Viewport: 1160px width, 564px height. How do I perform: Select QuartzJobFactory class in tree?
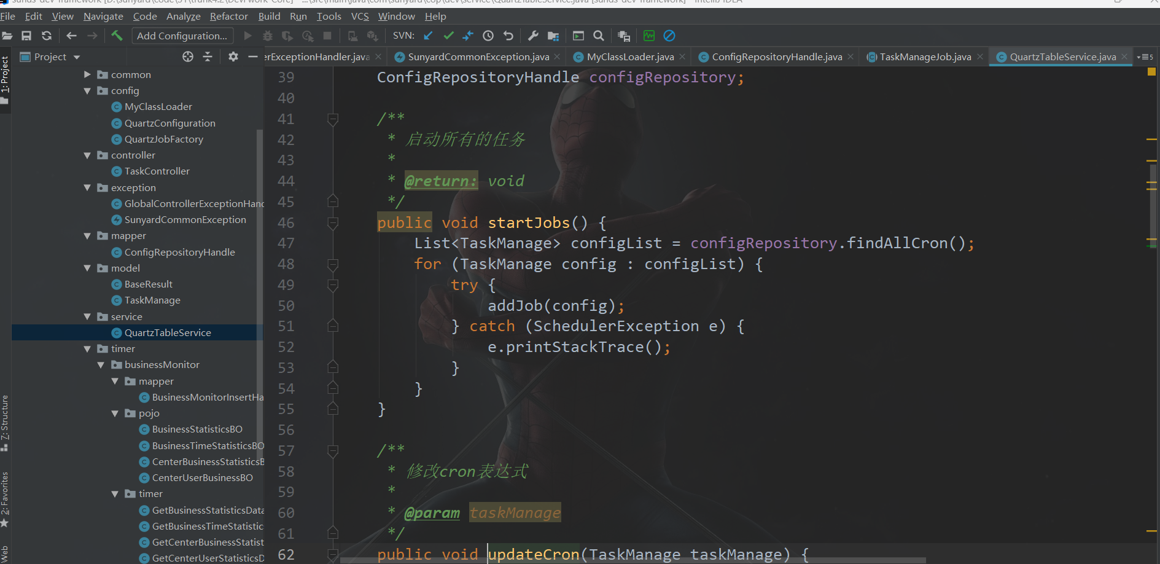click(164, 139)
